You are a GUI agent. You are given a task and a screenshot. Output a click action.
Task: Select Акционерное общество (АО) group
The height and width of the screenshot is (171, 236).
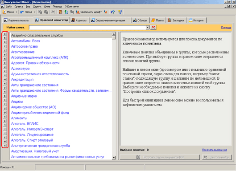(34, 107)
